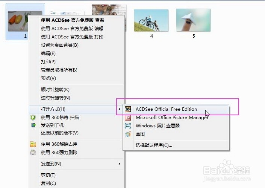Choose 使用 ACDSee 官方免费版 编辑
This screenshot has height=188, width=265.
72,29
